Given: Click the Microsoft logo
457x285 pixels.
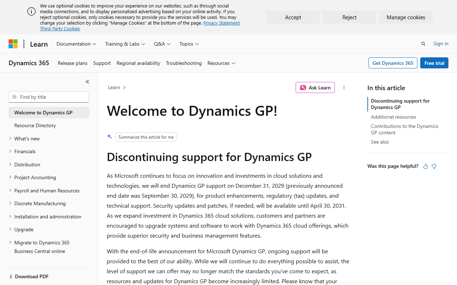Looking at the screenshot, I should (13, 44).
